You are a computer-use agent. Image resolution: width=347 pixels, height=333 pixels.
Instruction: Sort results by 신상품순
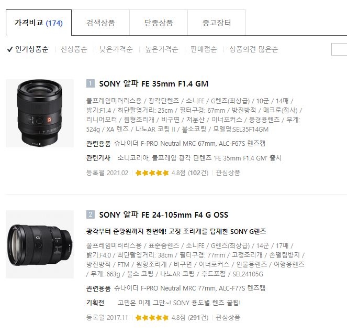click(74, 49)
